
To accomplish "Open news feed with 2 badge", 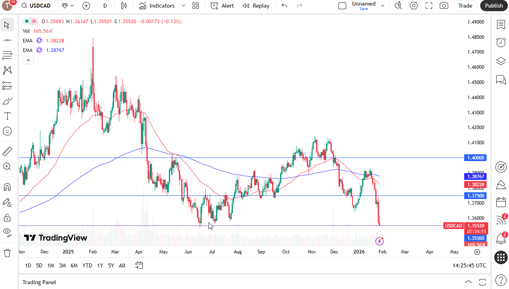I will (501, 220).
